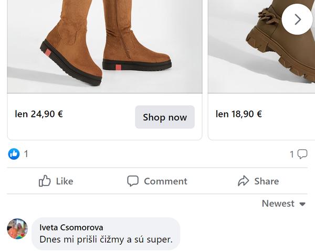Click the len 24,90 € price text
Viewport: 315px width, 251px height.
(39, 114)
